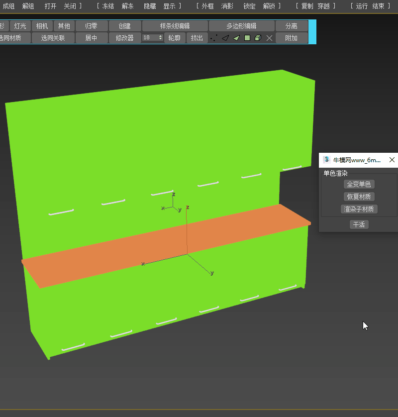Click 隐藏 in the top menu bar
398x417 pixels.
pyautogui.click(x=148, y=6)
